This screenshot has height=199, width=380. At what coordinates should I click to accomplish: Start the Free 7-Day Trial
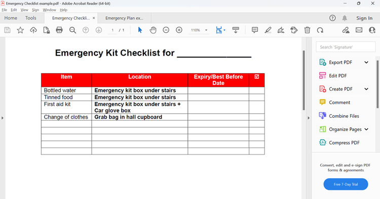click(x=346, y=184)
